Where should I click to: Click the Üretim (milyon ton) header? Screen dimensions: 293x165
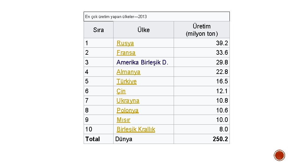pos(201,30)
